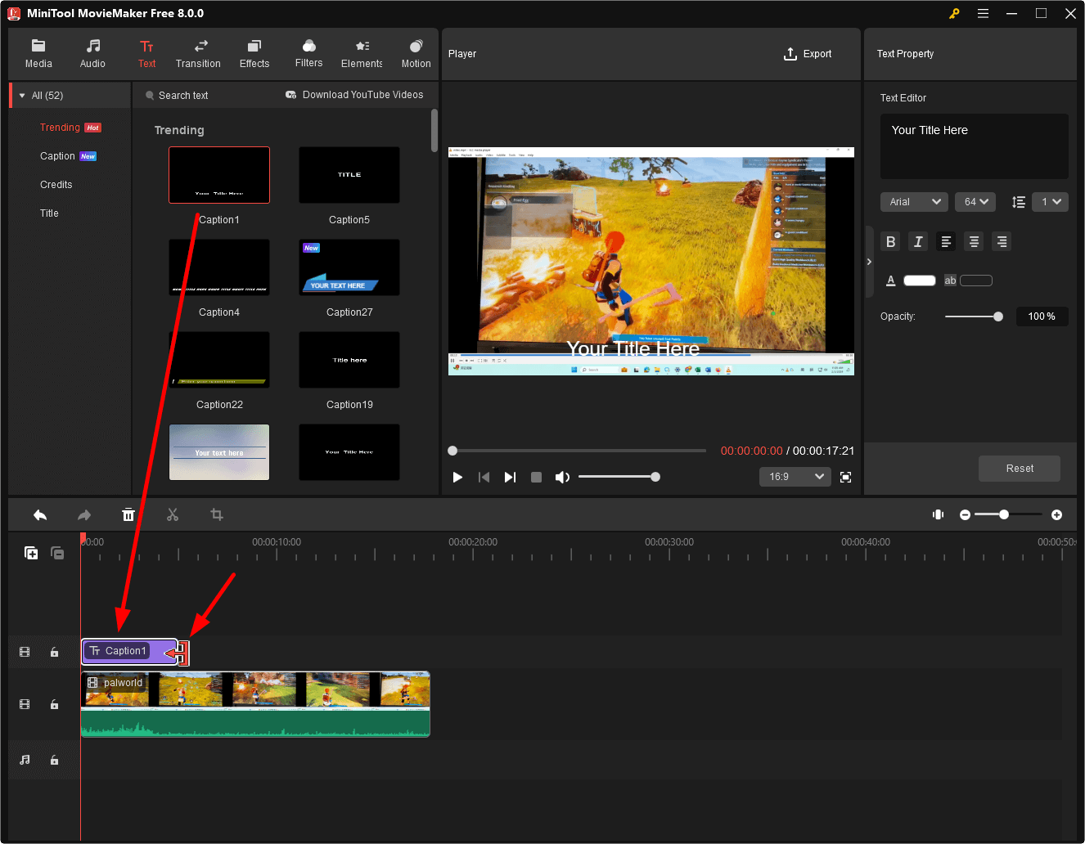
Task: Click the next frame button
Action: pos(510,477)
